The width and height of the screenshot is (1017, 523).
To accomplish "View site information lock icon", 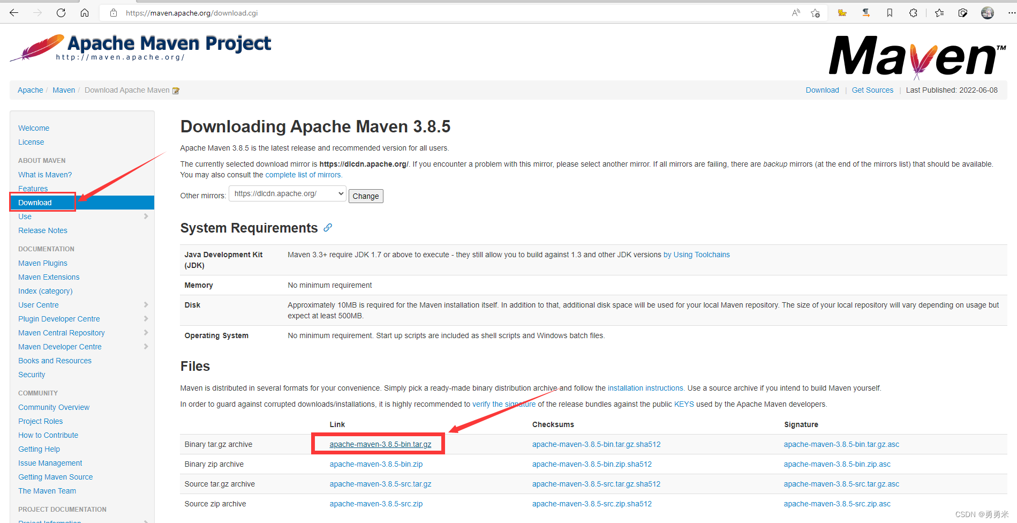I will [x=114, y=13].
